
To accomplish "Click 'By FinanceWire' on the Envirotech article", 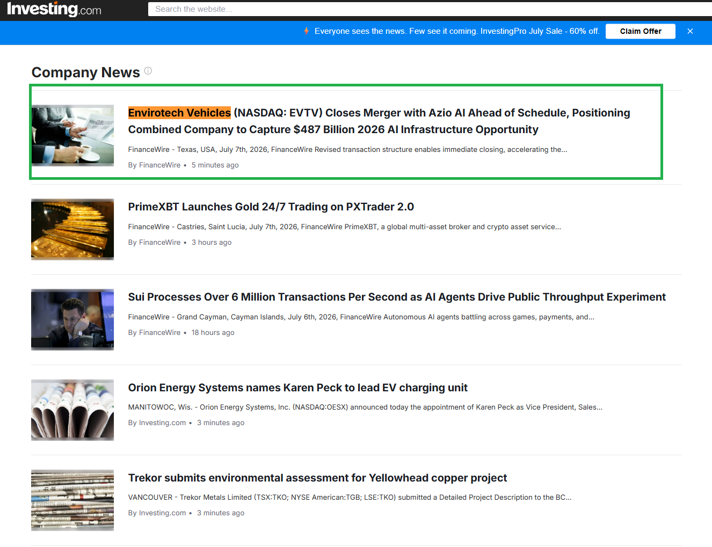I will (155, 165).
